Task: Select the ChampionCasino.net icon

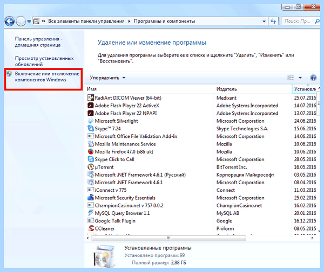Action: click(91, 205)
